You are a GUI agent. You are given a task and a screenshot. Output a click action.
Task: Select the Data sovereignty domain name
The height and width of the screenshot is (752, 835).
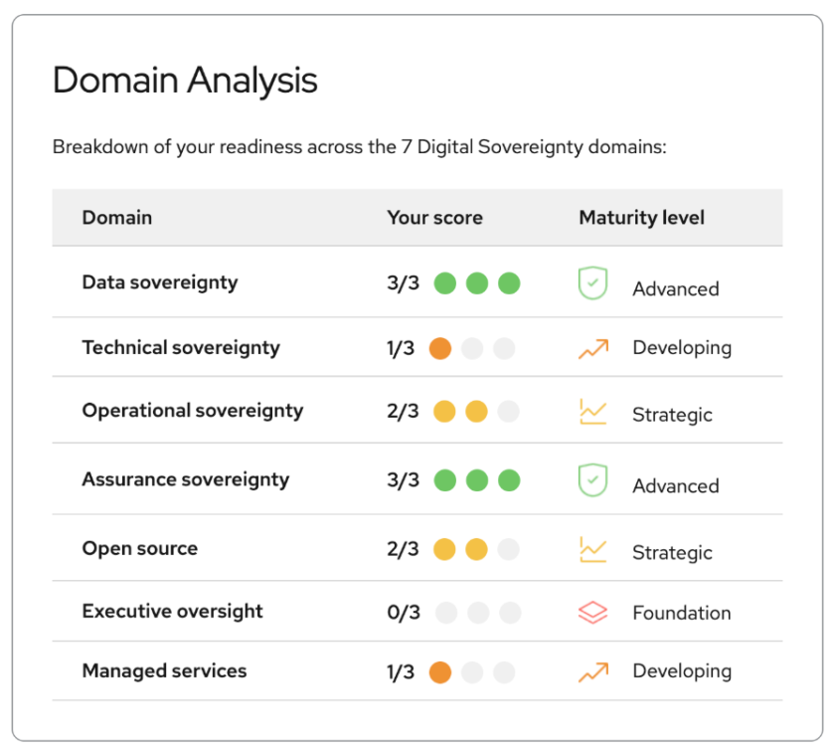click(x=160, y=282)
